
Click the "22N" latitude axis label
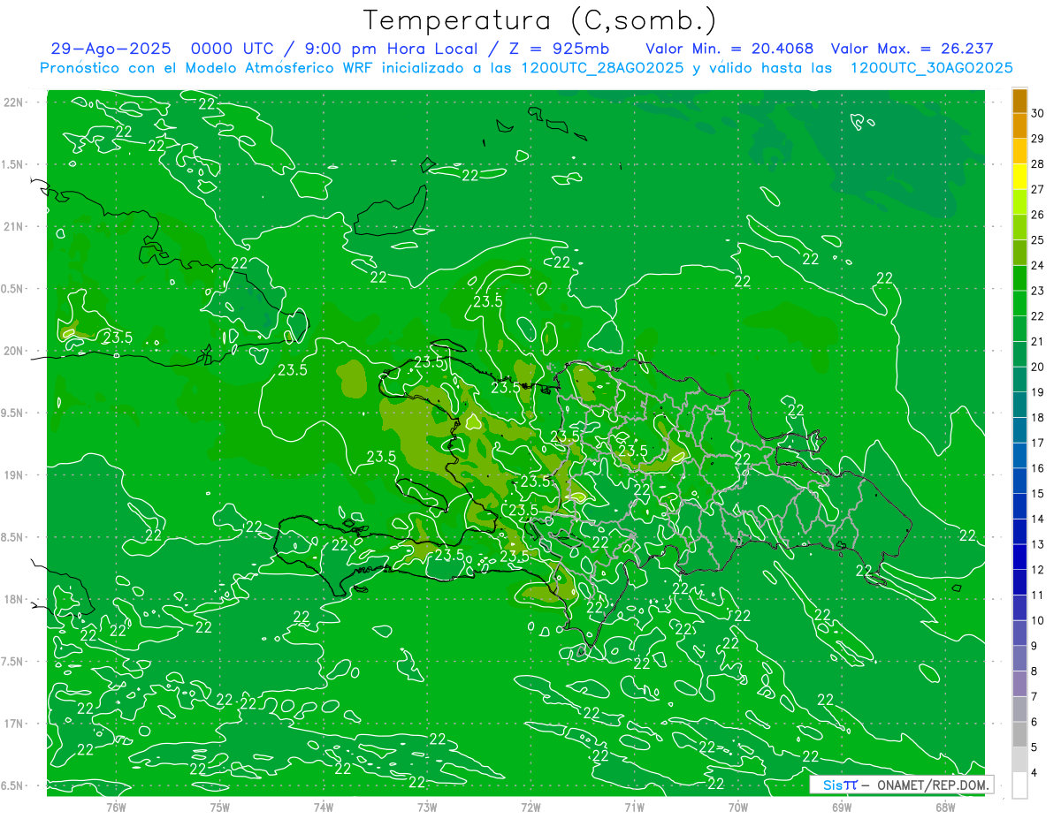point(14,102)
